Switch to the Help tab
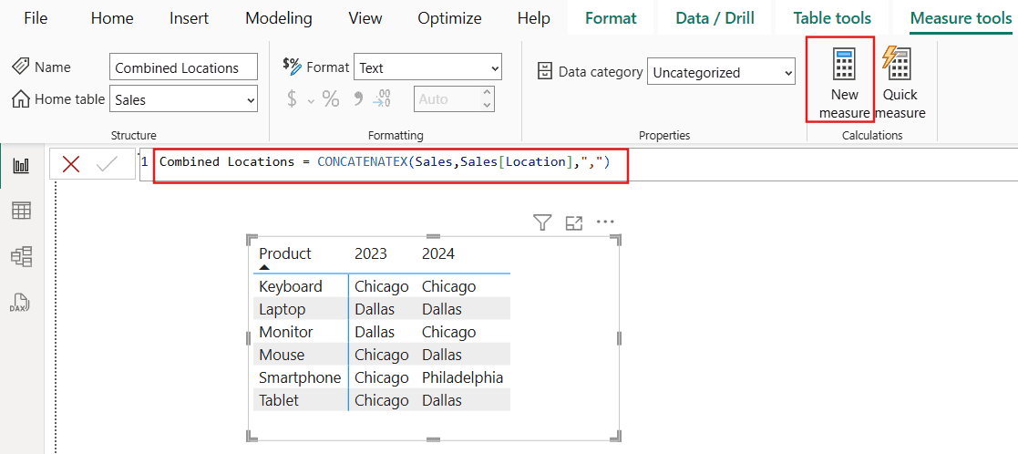Screen dimensions: 1018x454 click(x=534, y=17)
